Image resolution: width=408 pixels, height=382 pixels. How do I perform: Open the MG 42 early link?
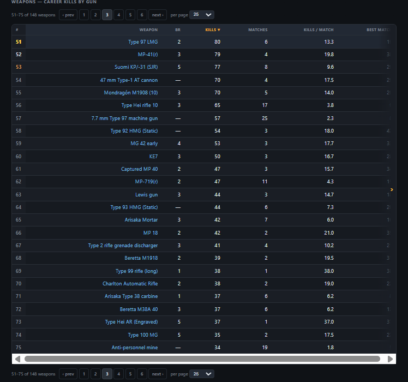click(x=144, y=143)
